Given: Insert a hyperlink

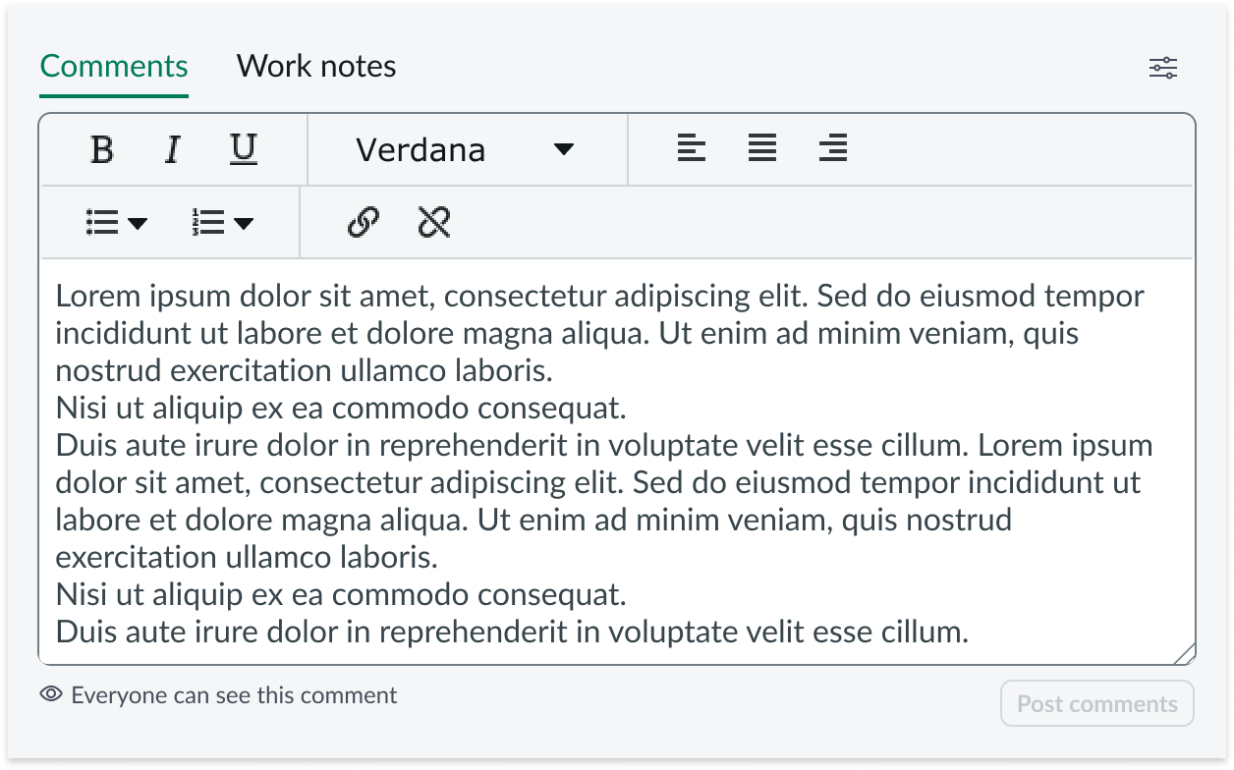Looking at the screenshot, I should tap(365, 222).
